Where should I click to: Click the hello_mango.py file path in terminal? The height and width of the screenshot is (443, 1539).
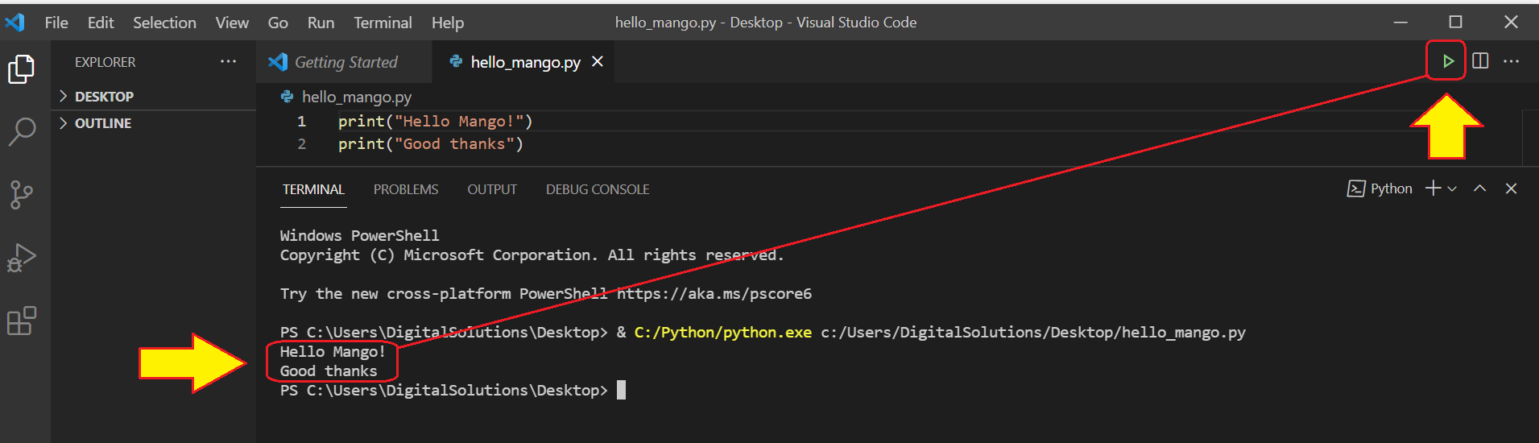click(x=1033, y=333)
